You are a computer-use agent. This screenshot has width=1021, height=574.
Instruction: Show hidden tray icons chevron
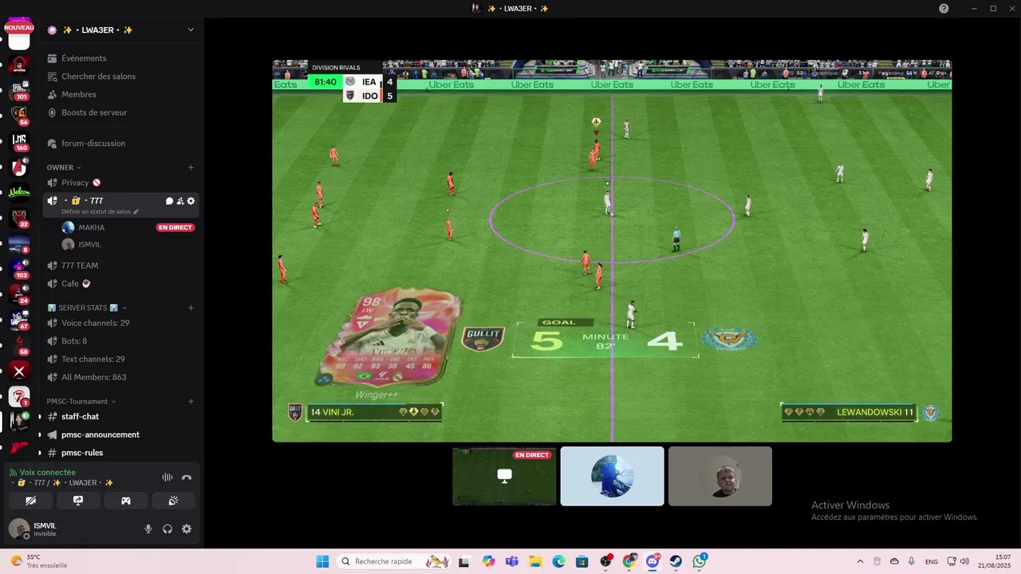pos(860,561)
